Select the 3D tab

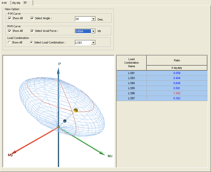[25, 3]
